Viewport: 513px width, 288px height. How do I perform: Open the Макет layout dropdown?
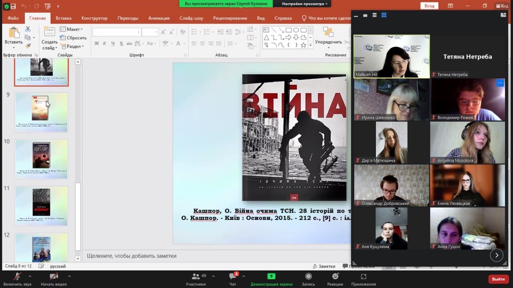(x=71, y=29)
